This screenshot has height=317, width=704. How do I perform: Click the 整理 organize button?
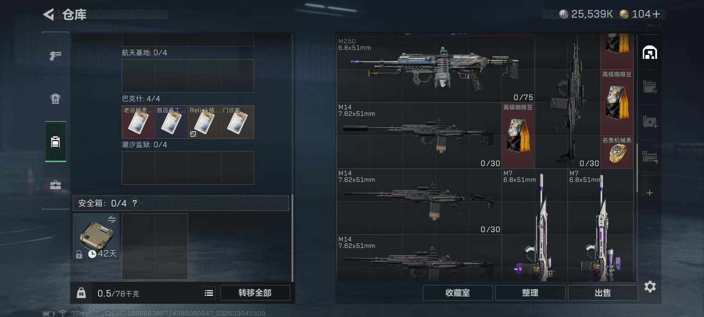pos(530,293)
